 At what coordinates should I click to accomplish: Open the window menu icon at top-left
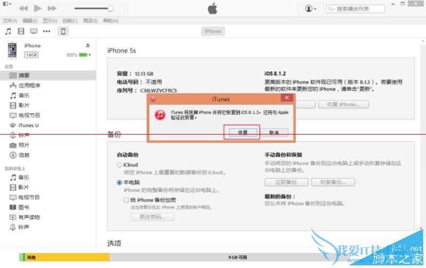7,4
